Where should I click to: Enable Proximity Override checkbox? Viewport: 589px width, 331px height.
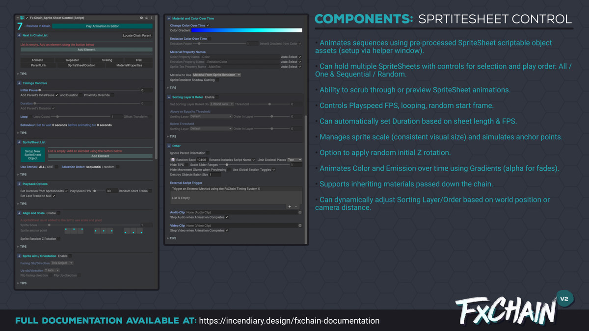(x=112, y=95)
